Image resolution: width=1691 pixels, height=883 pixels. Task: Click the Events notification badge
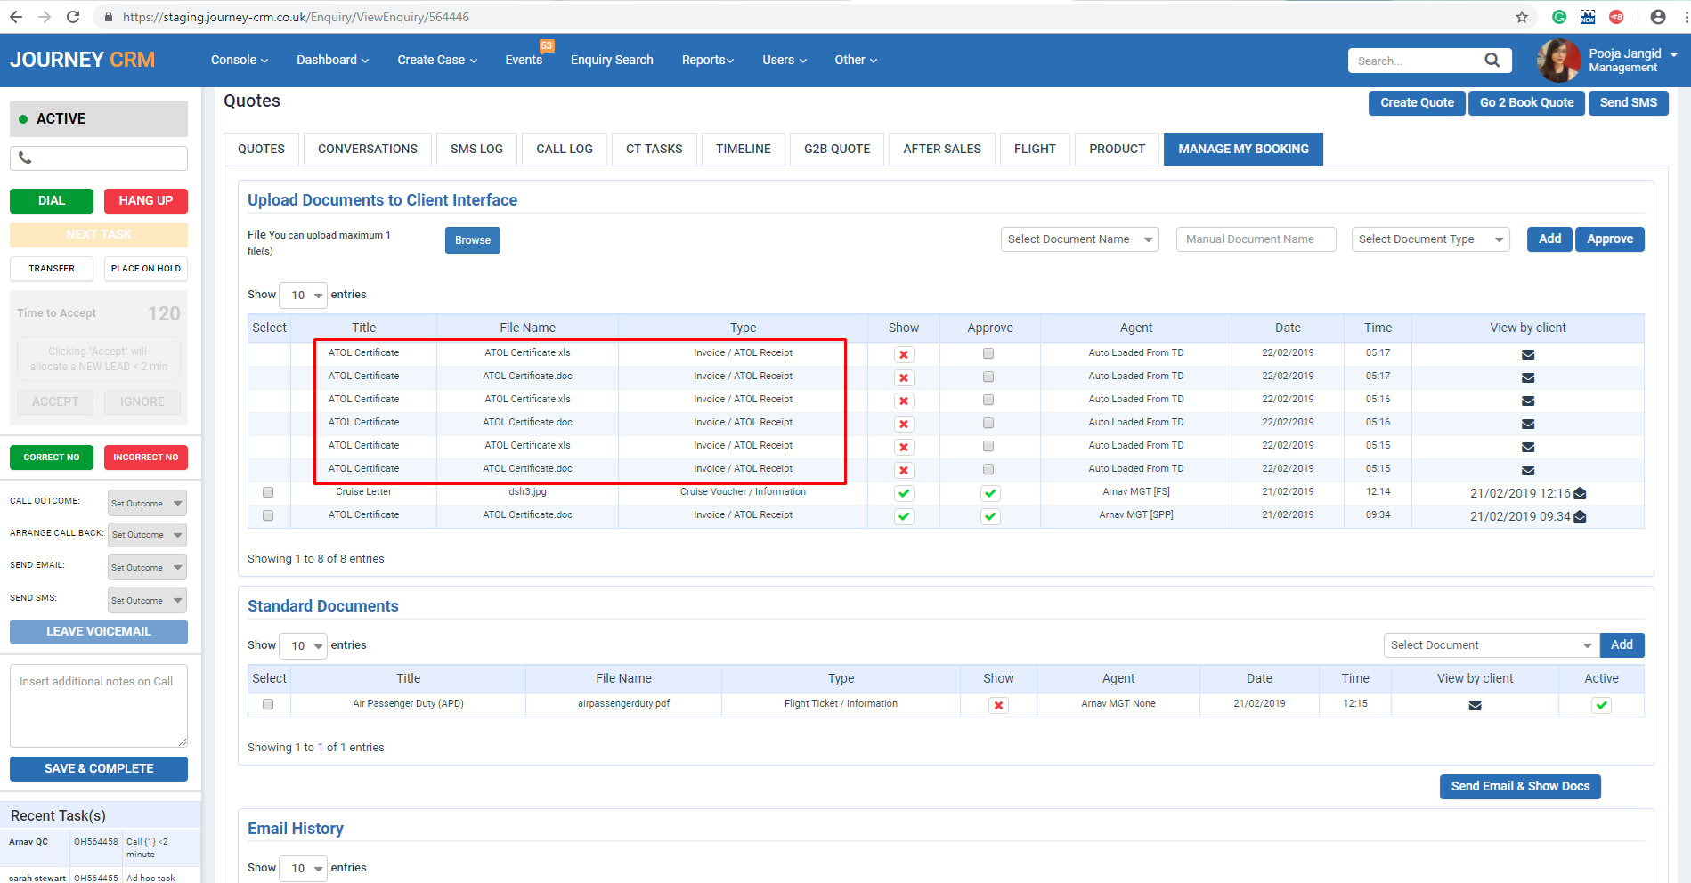[x=546, y=46]
